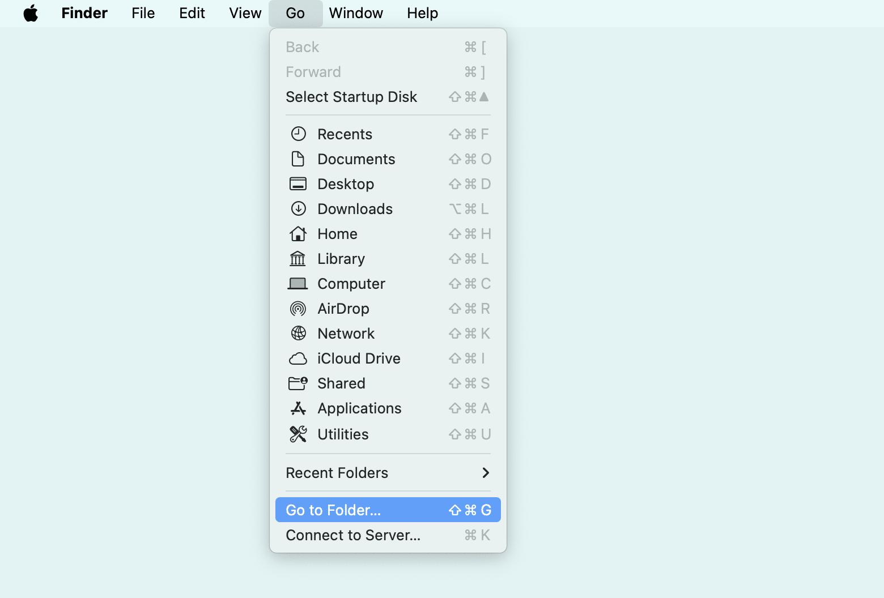Open Recents from the Go menu
The width and height of the screenshot is (884, 598).
pyautogui.click(x=345, y=134)
